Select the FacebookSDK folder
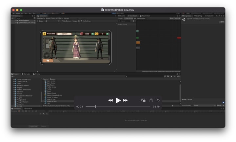Screen dimensions: 236x142 pos(22,81)
